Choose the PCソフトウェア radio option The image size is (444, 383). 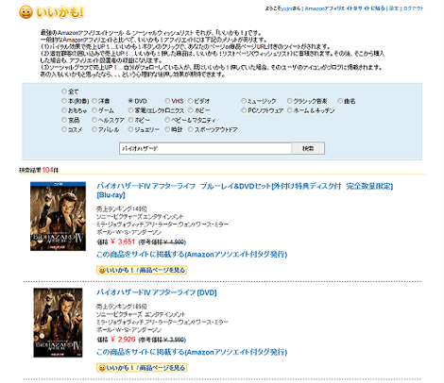pyautogui.click(x=244, y=110)
